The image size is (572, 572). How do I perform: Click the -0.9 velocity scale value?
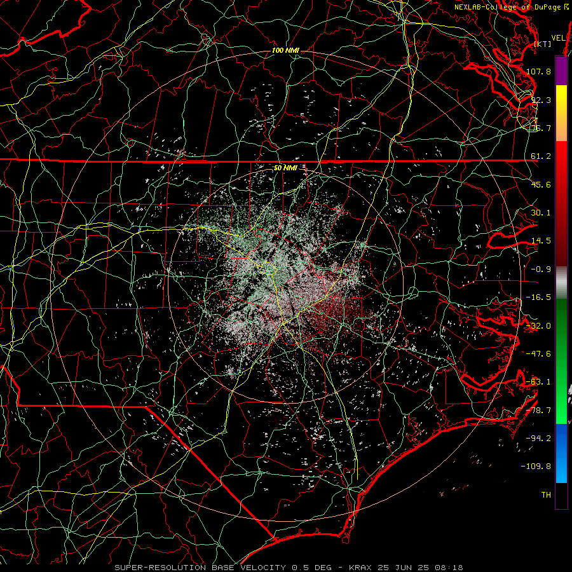[x=541, y=269]
